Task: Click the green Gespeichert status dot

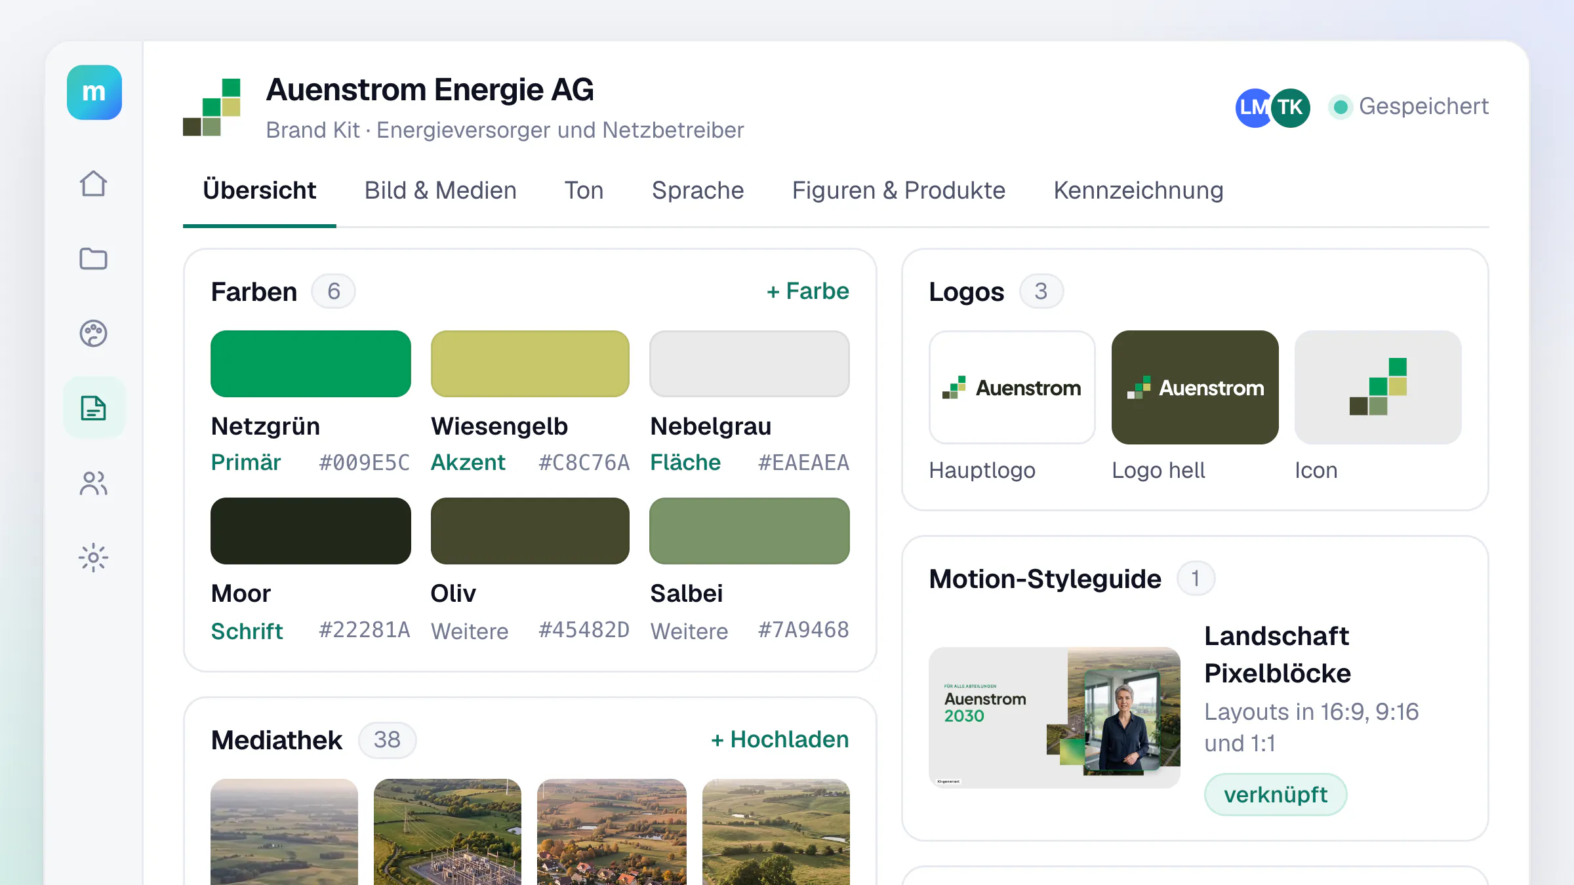Action: pos(1341,107)
